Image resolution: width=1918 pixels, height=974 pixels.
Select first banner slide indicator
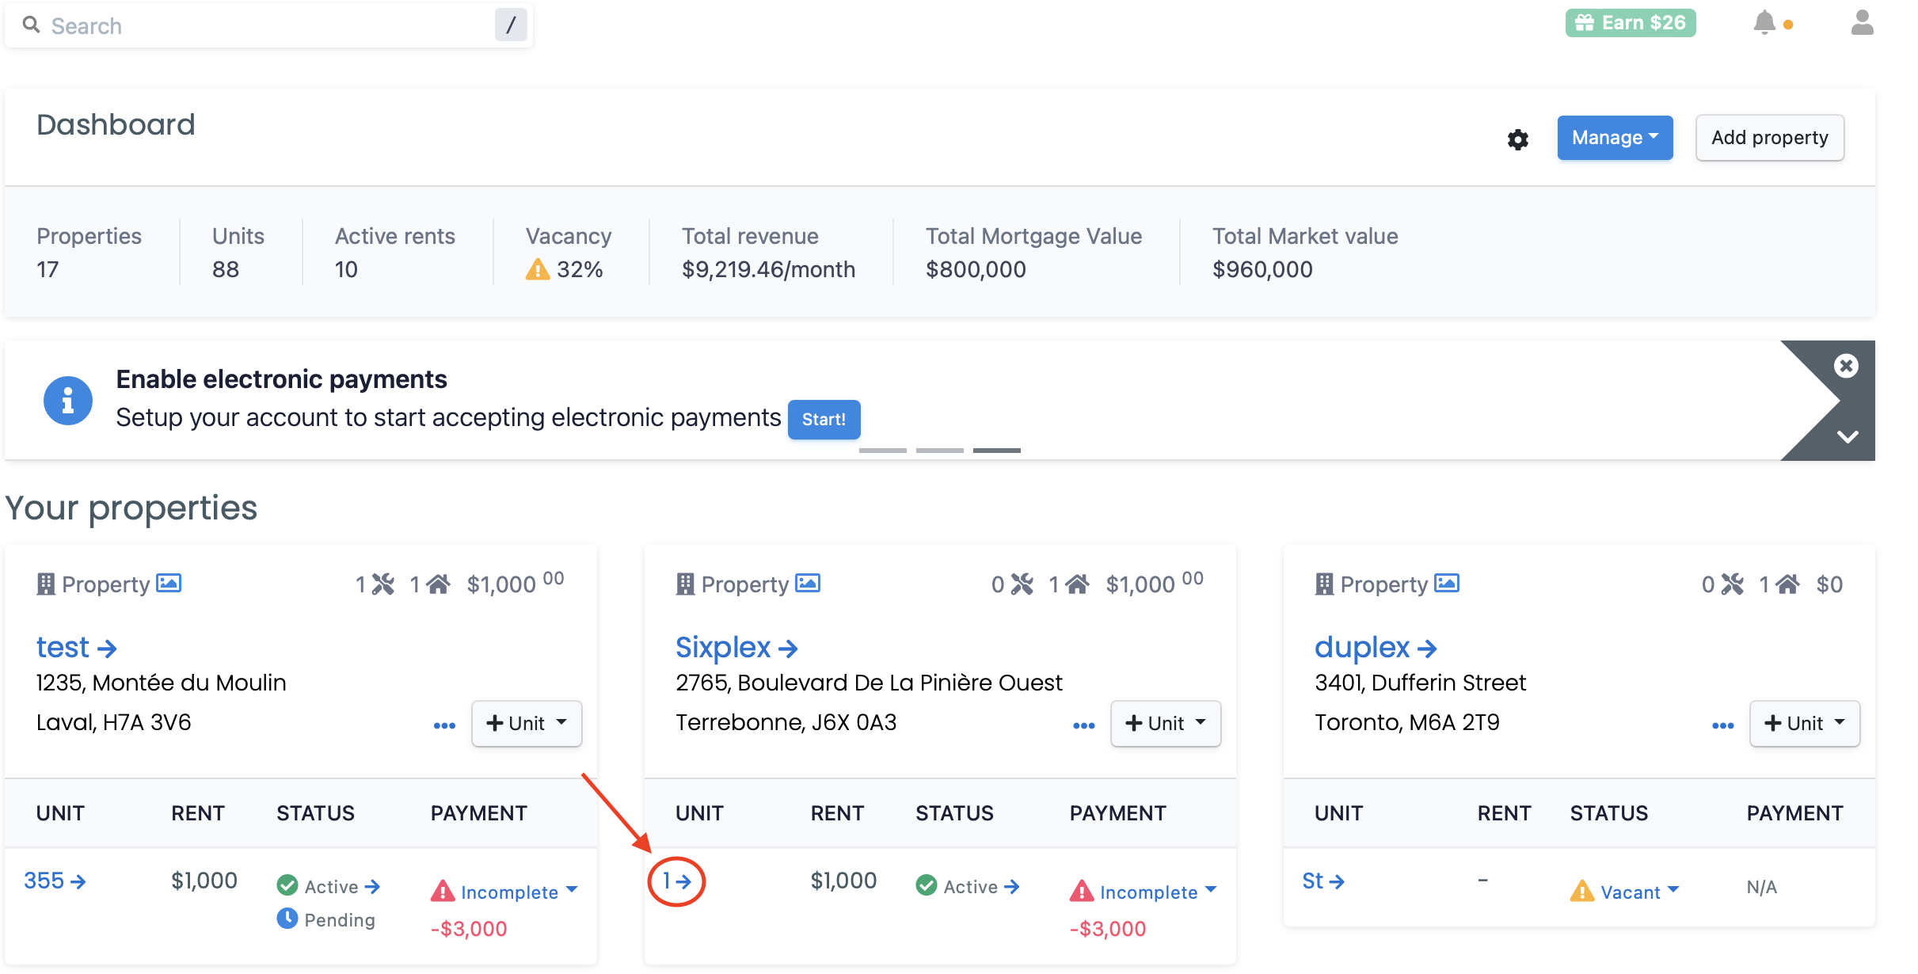883,451
